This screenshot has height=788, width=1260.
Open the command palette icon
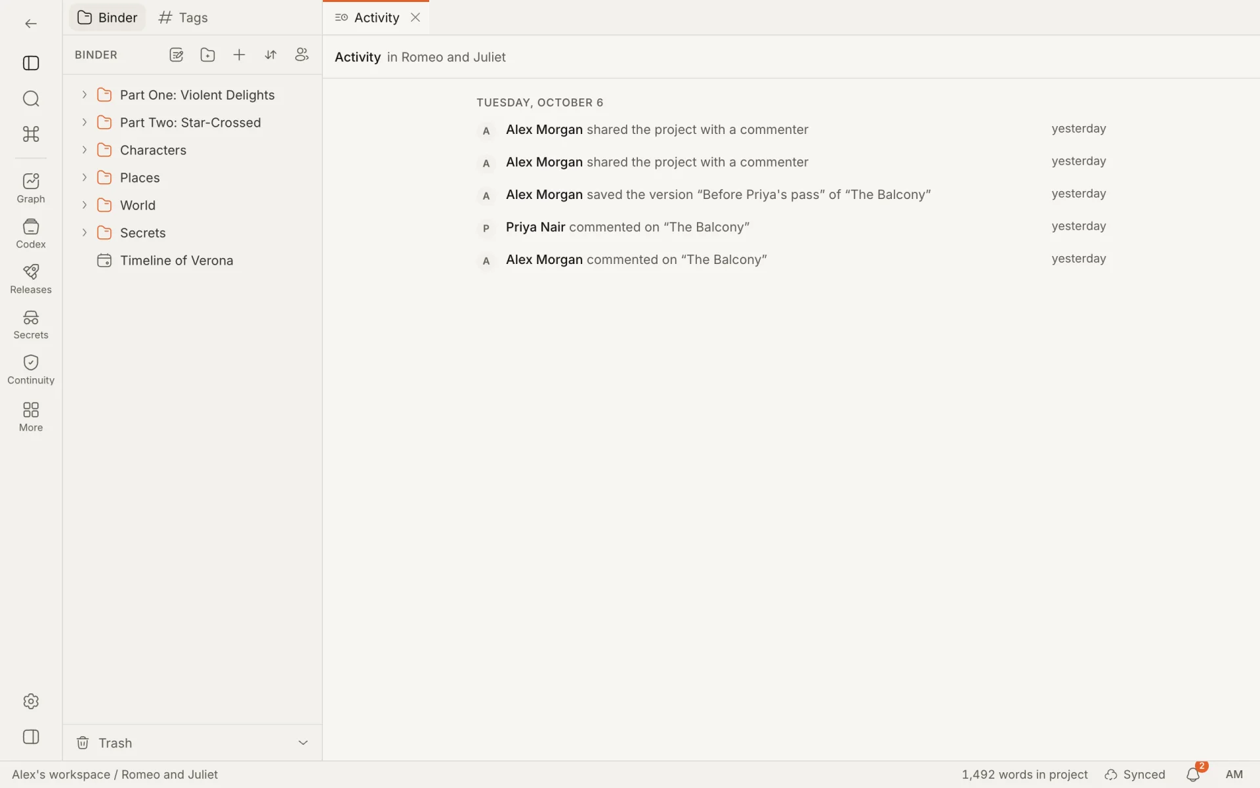click(31, 134)
